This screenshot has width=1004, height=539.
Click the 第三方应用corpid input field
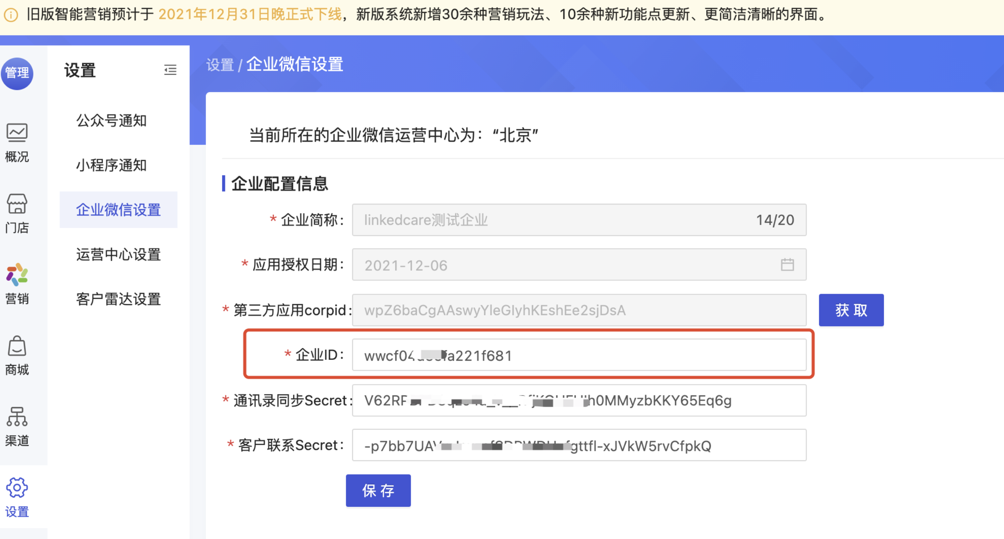click(579, 310)
